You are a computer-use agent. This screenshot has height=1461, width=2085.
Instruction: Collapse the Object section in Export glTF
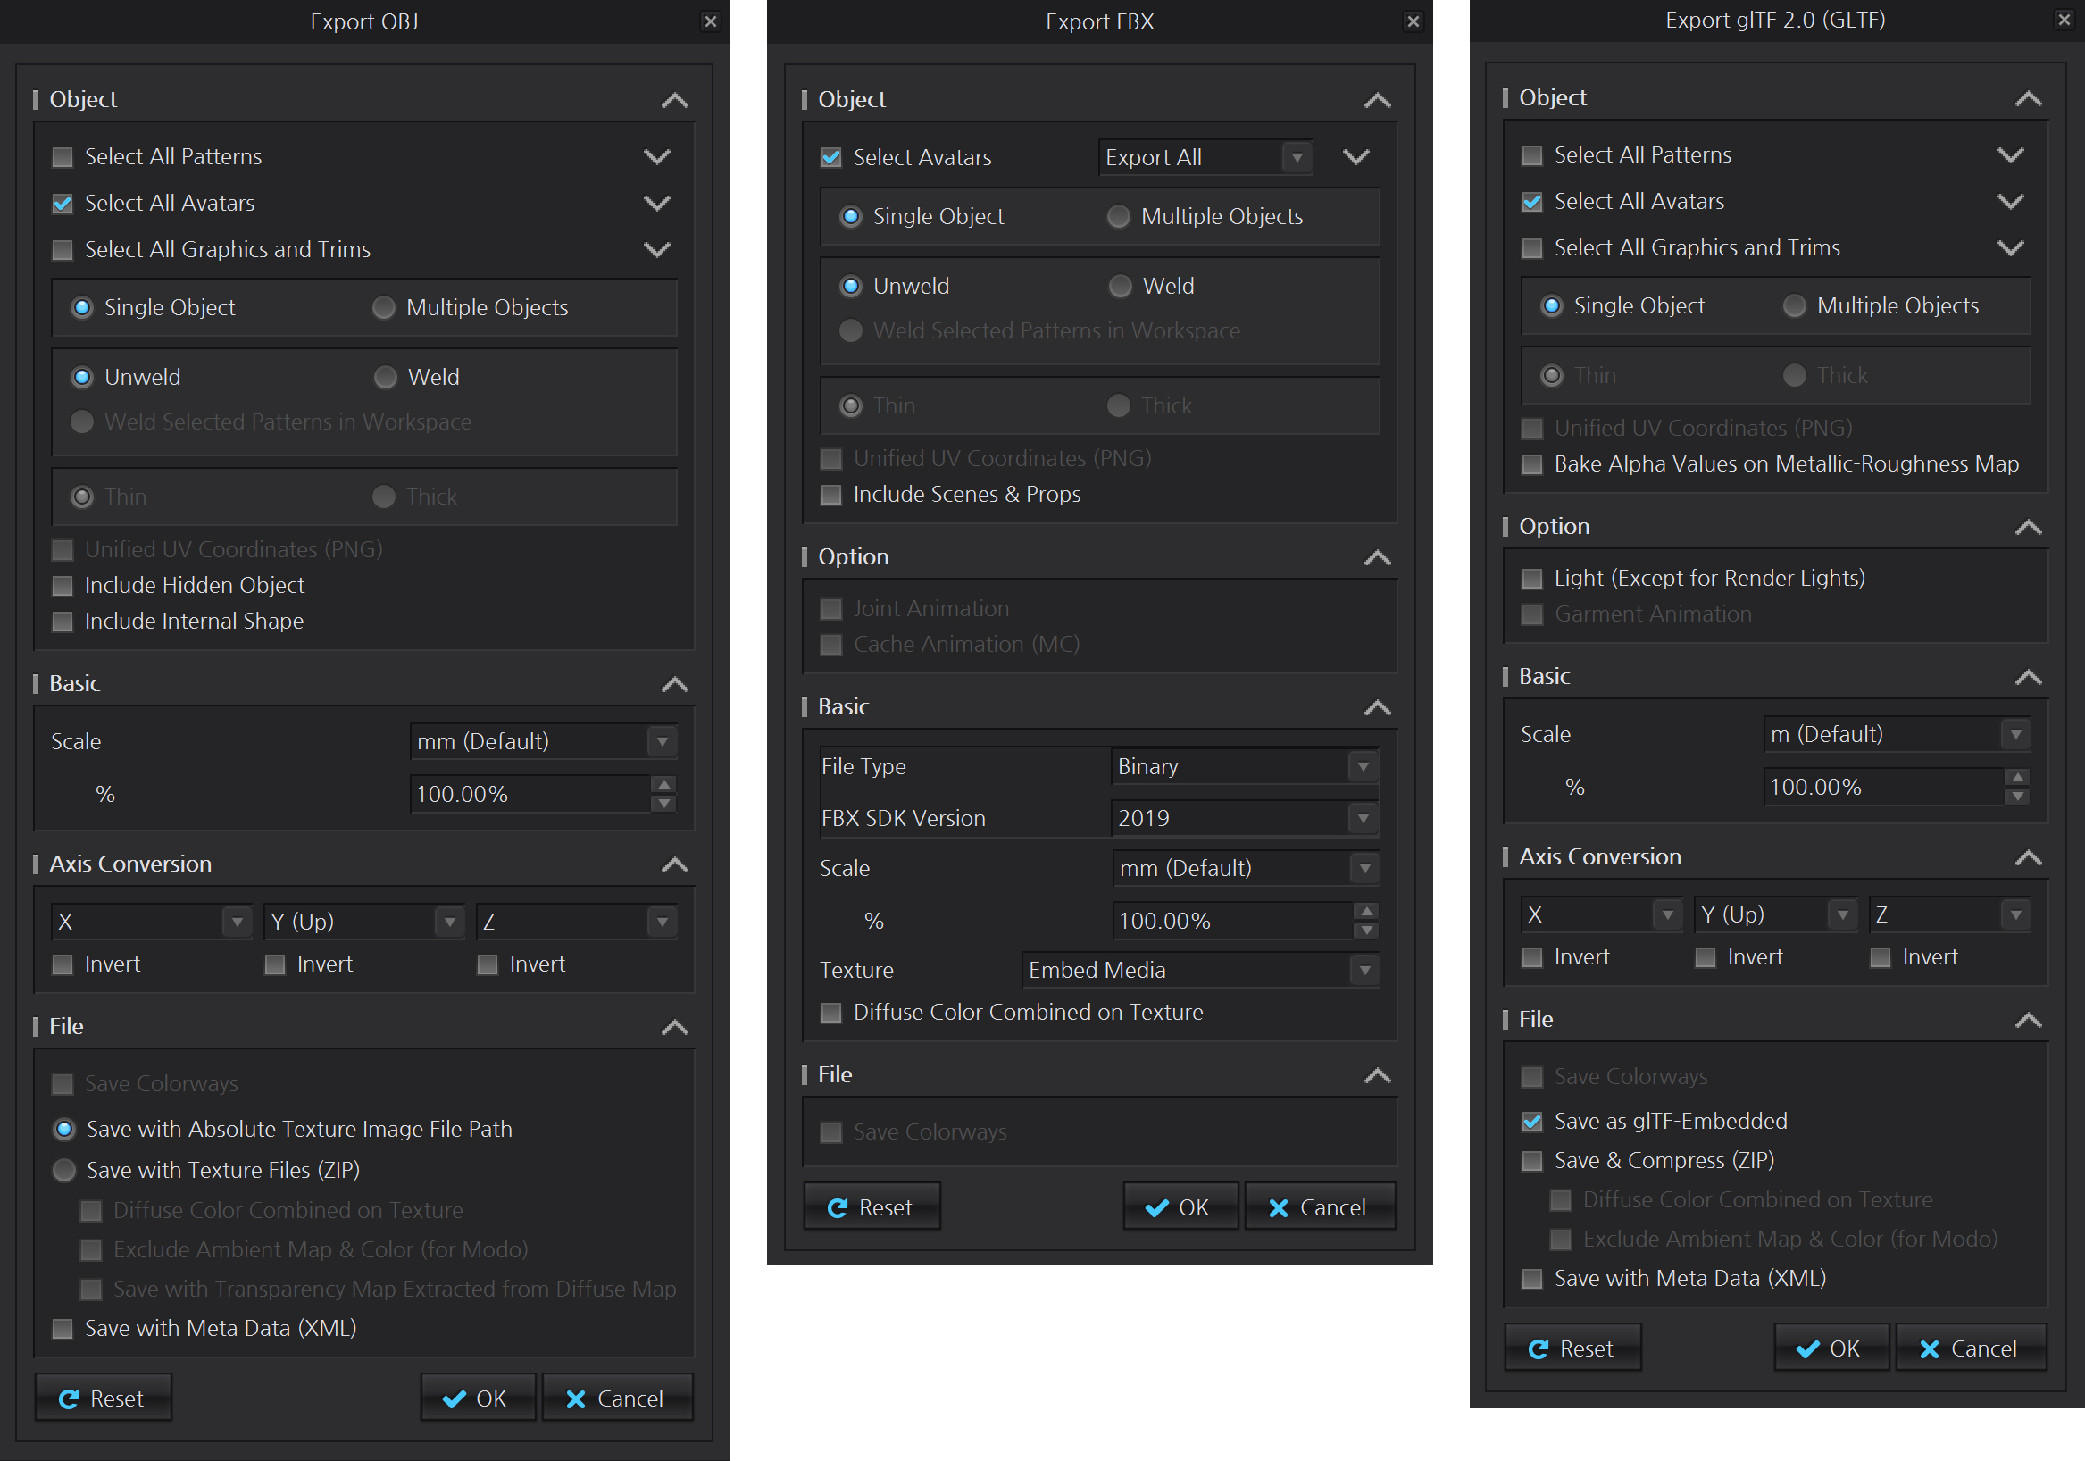click(x=2029, y=98)
